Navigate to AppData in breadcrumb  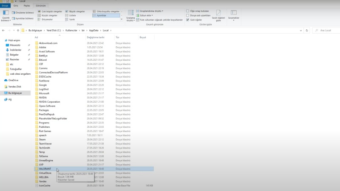(93, 30)
